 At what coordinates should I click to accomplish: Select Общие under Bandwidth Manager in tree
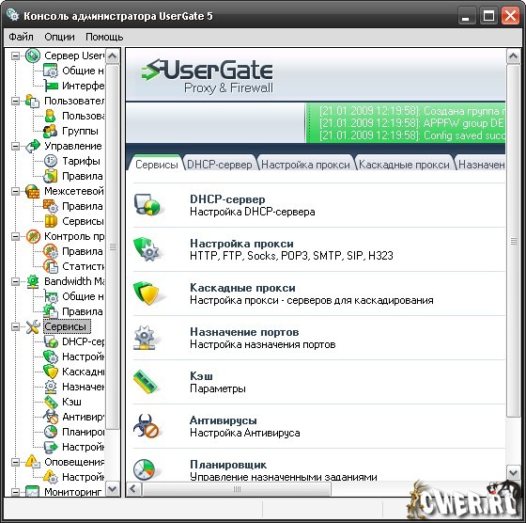point(83,296)
